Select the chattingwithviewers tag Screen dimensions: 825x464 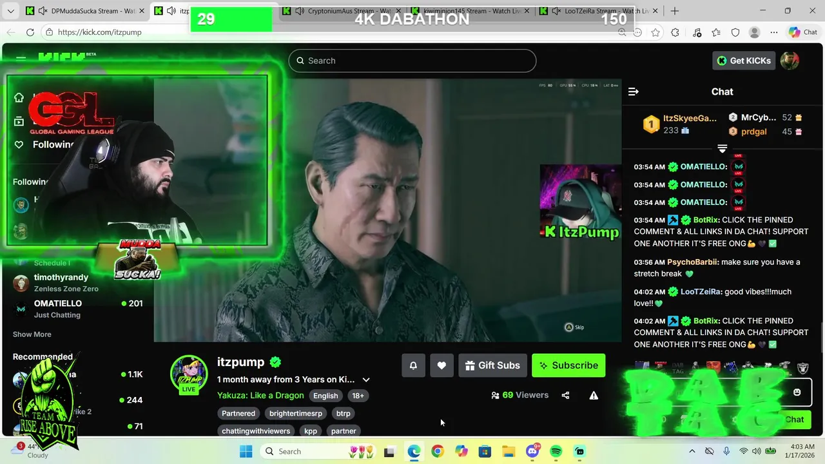tap(256, 430)
